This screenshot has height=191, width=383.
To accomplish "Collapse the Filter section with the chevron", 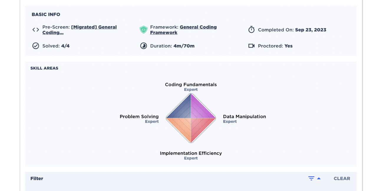I will [319, 178].
